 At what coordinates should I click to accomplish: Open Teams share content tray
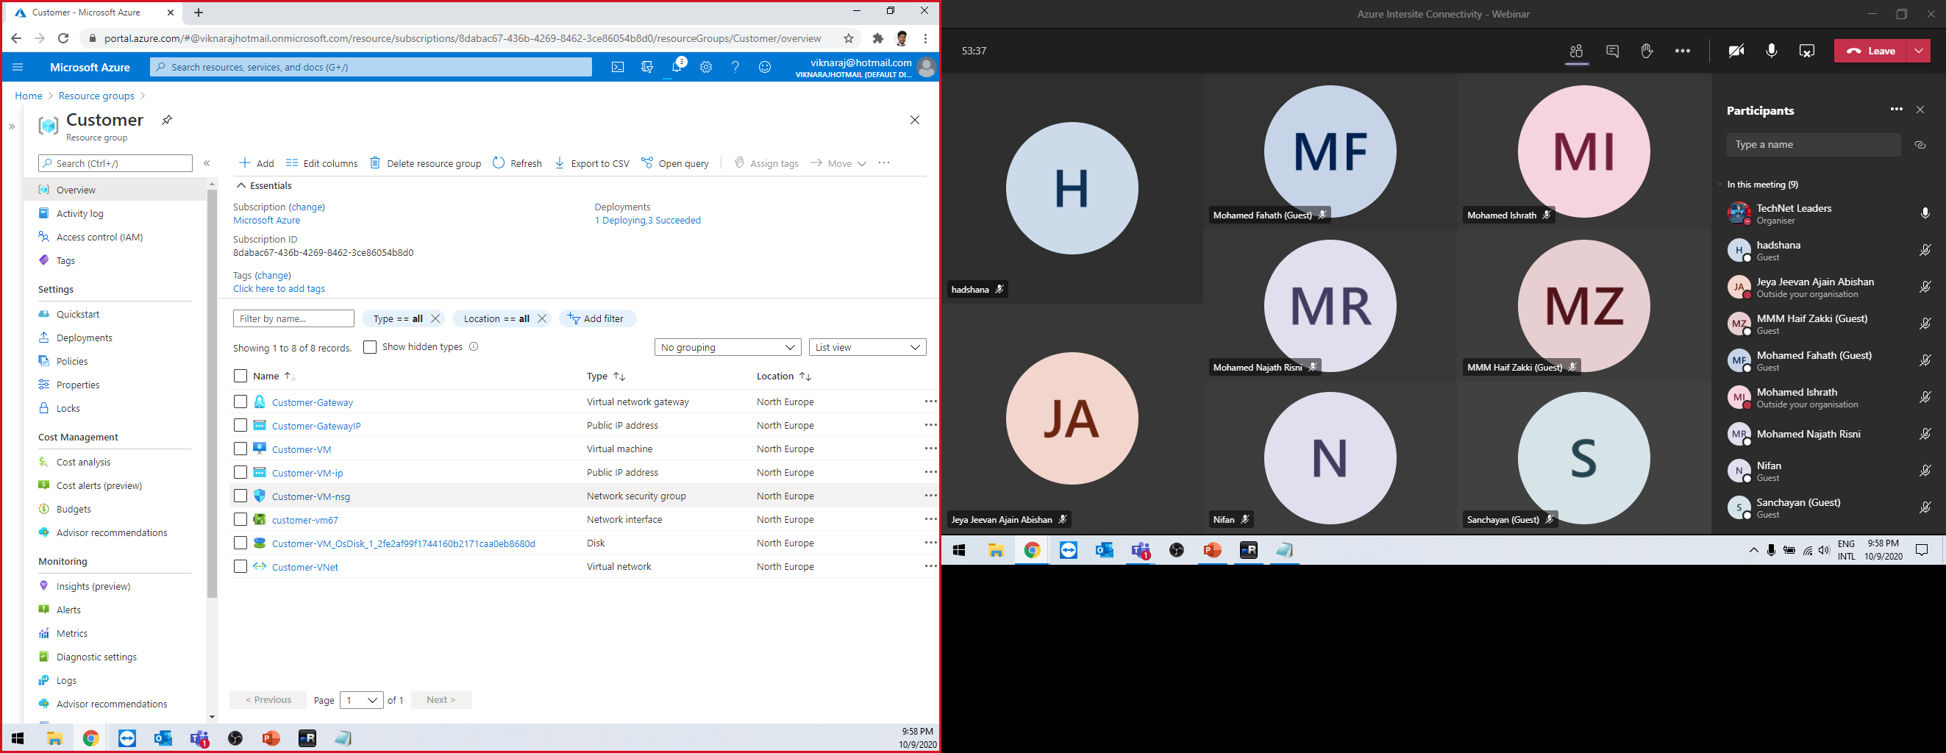tap(1807, 51)
